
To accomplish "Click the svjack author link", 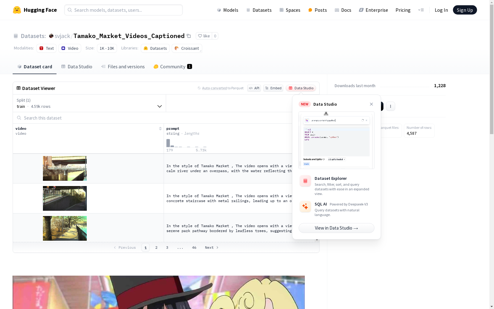I will (62, 36).
